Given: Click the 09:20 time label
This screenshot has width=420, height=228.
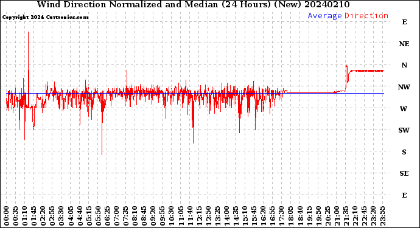Looking at the screenshot, I should coord(153,216).
